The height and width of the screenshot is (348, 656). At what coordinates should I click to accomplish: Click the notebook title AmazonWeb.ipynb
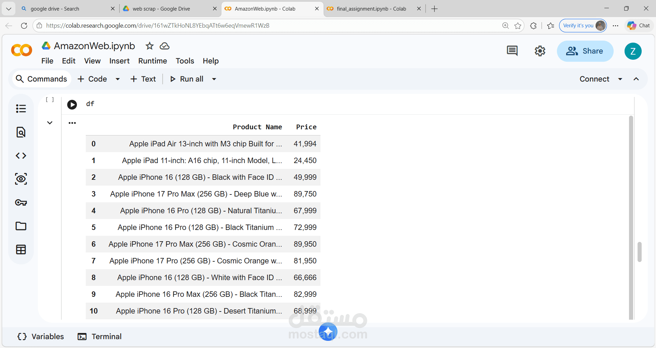pos(95,46)
